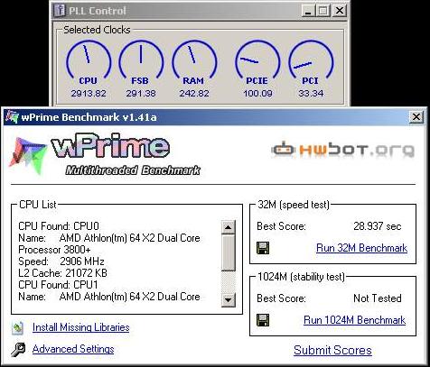Click the floppy save icon under 32M score
This screenshot has width=430, height=367.
[x=263, y=248]
